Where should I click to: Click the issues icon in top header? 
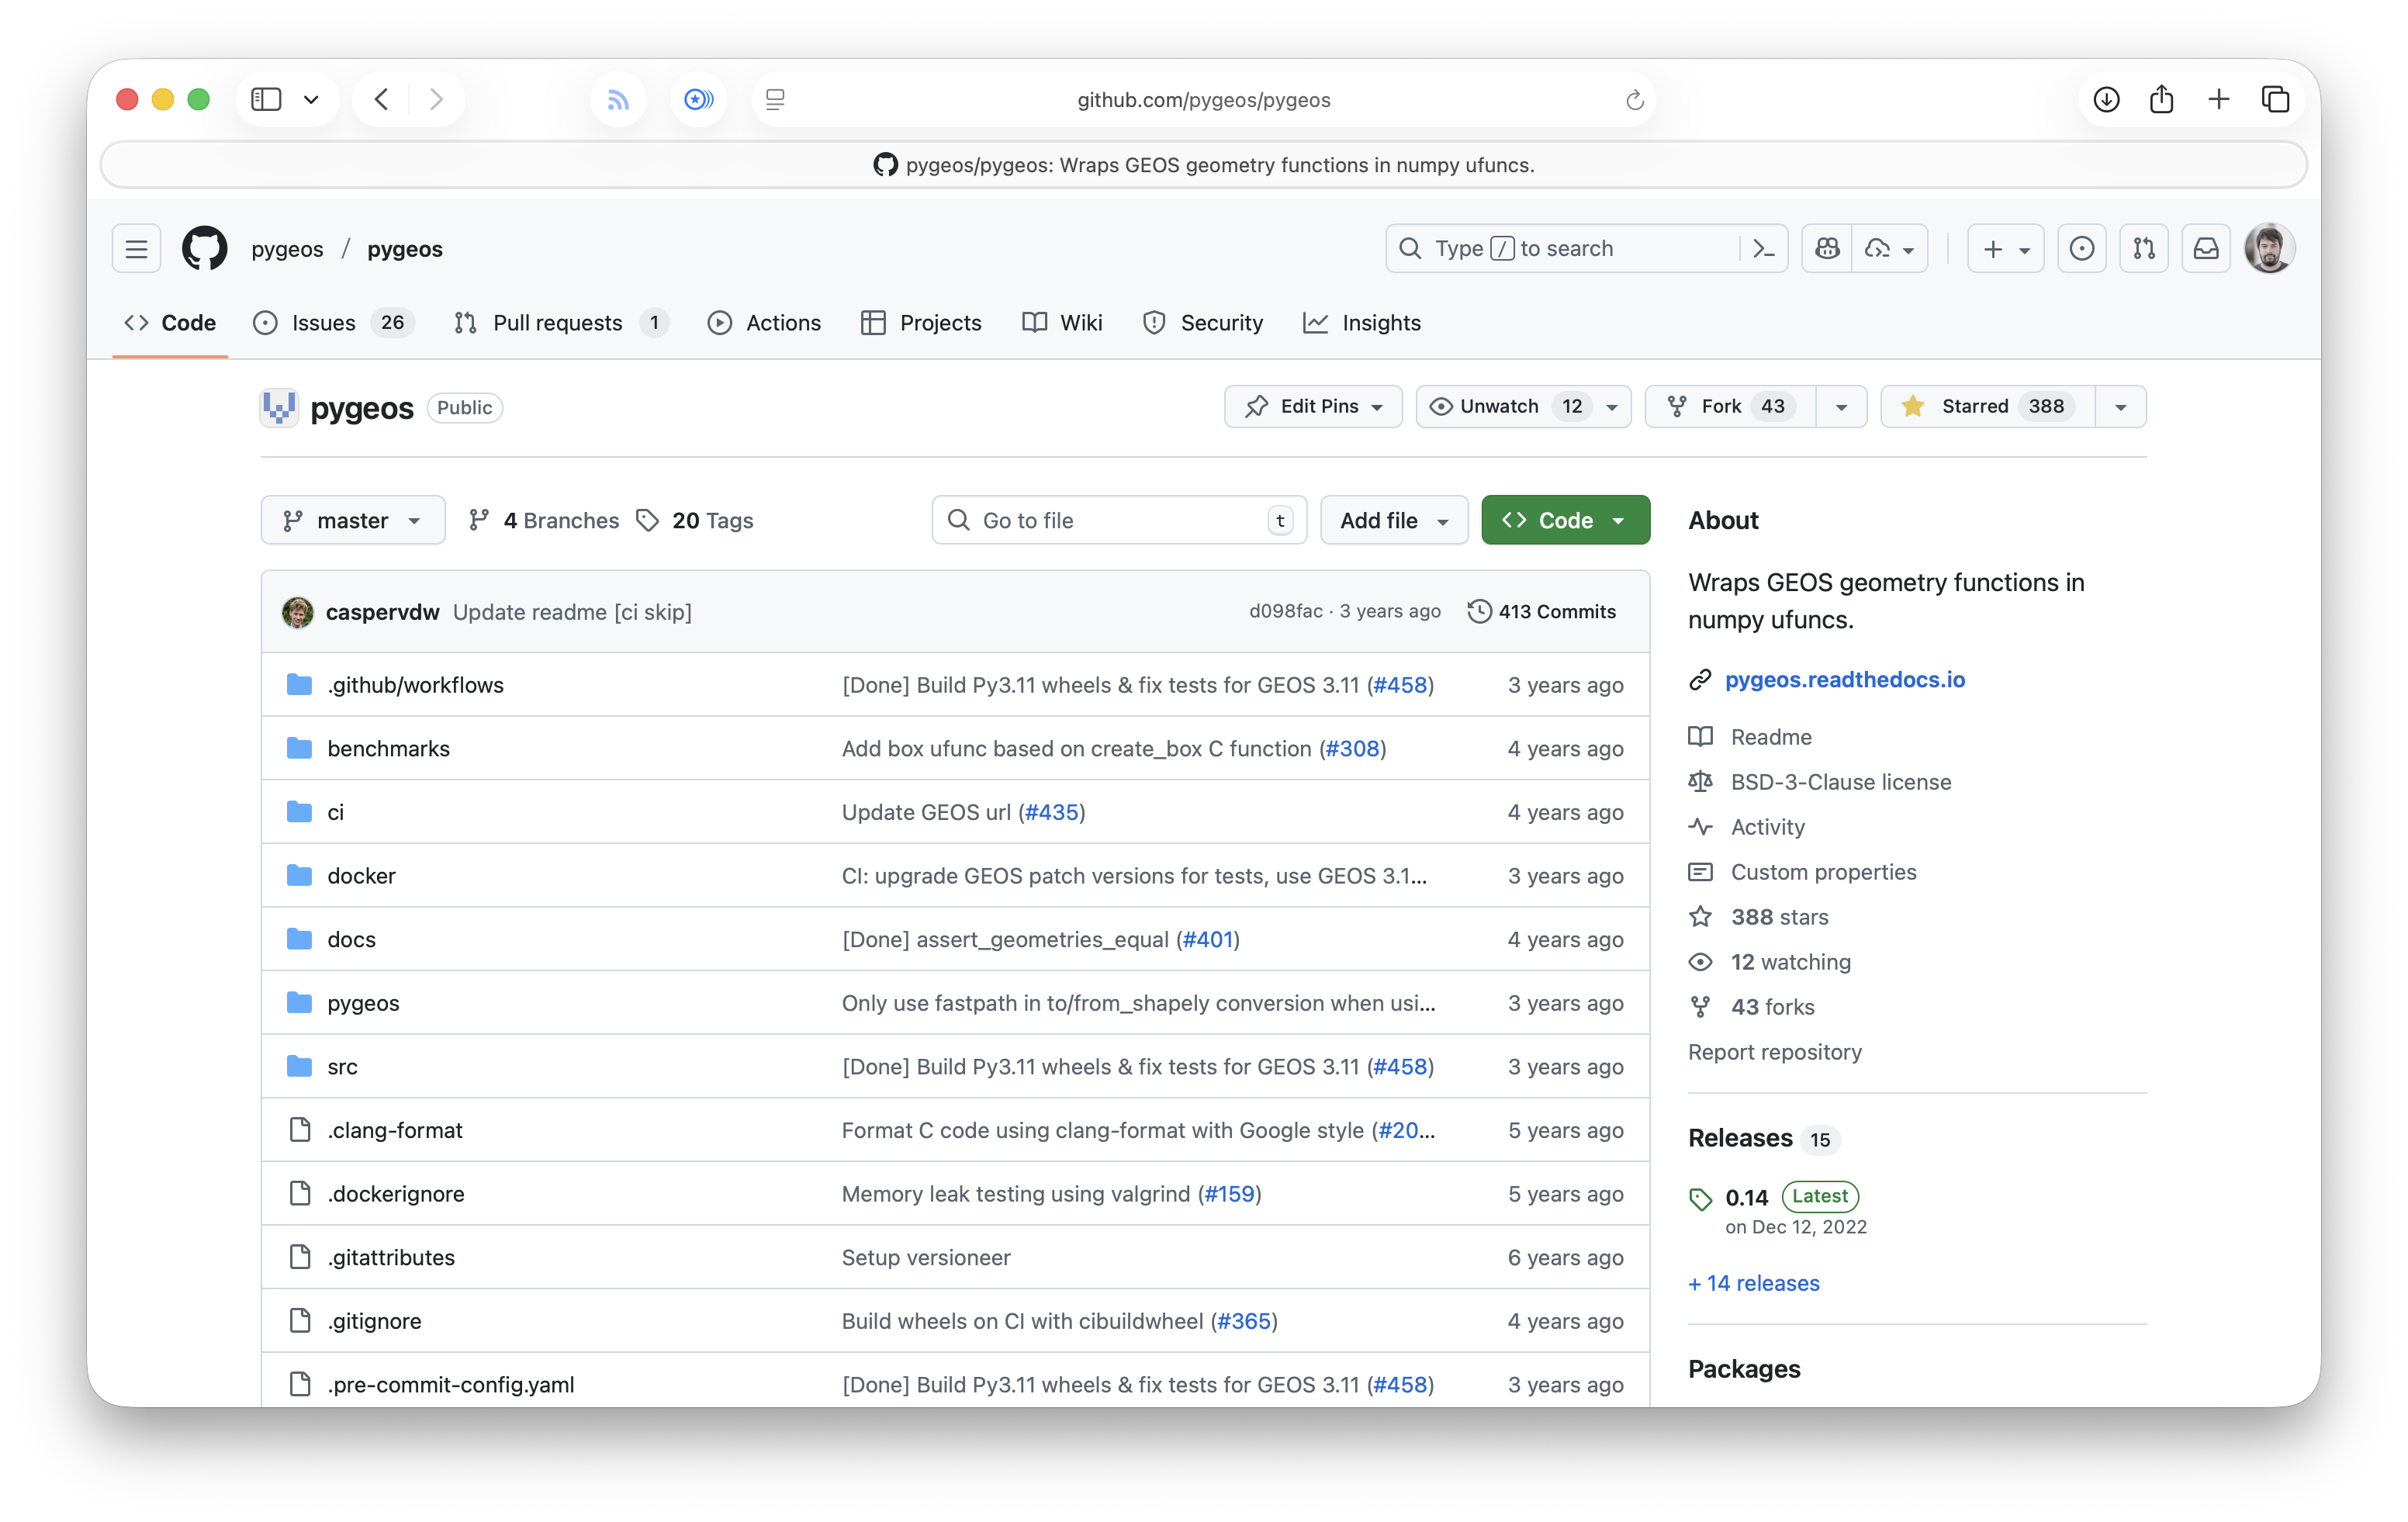click(x=2082, y=249)
